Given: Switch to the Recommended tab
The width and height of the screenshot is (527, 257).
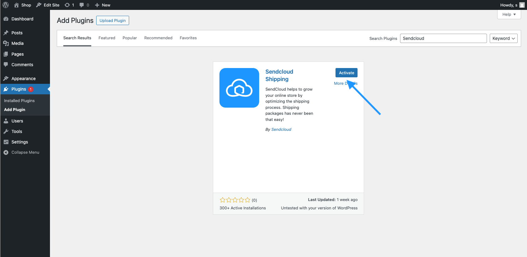Looking at the screenshot, I should coord(158,38).
